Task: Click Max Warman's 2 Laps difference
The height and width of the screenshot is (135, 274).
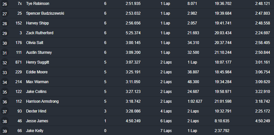Action: point(166,82)
